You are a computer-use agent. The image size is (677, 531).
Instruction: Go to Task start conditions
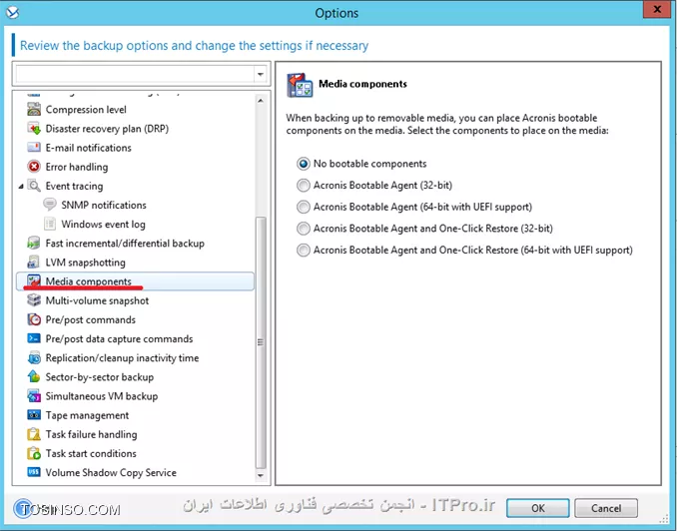point(91,453)
